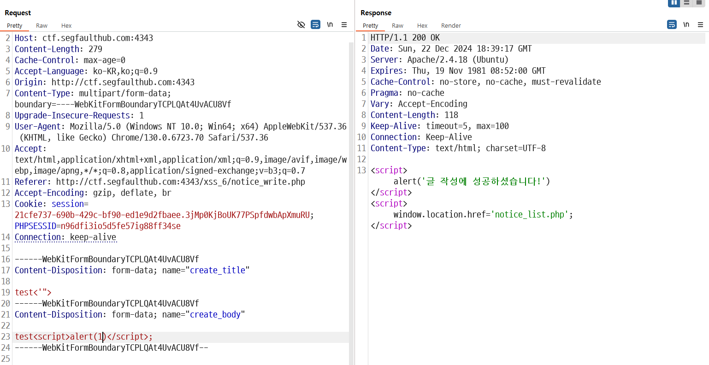Click the PHPSESSID cookie value
The height and width of the screenshot is (365, 709).
121,226
